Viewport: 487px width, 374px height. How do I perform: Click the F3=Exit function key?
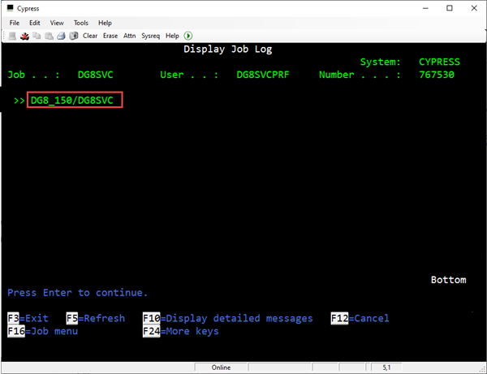[28, 318]
